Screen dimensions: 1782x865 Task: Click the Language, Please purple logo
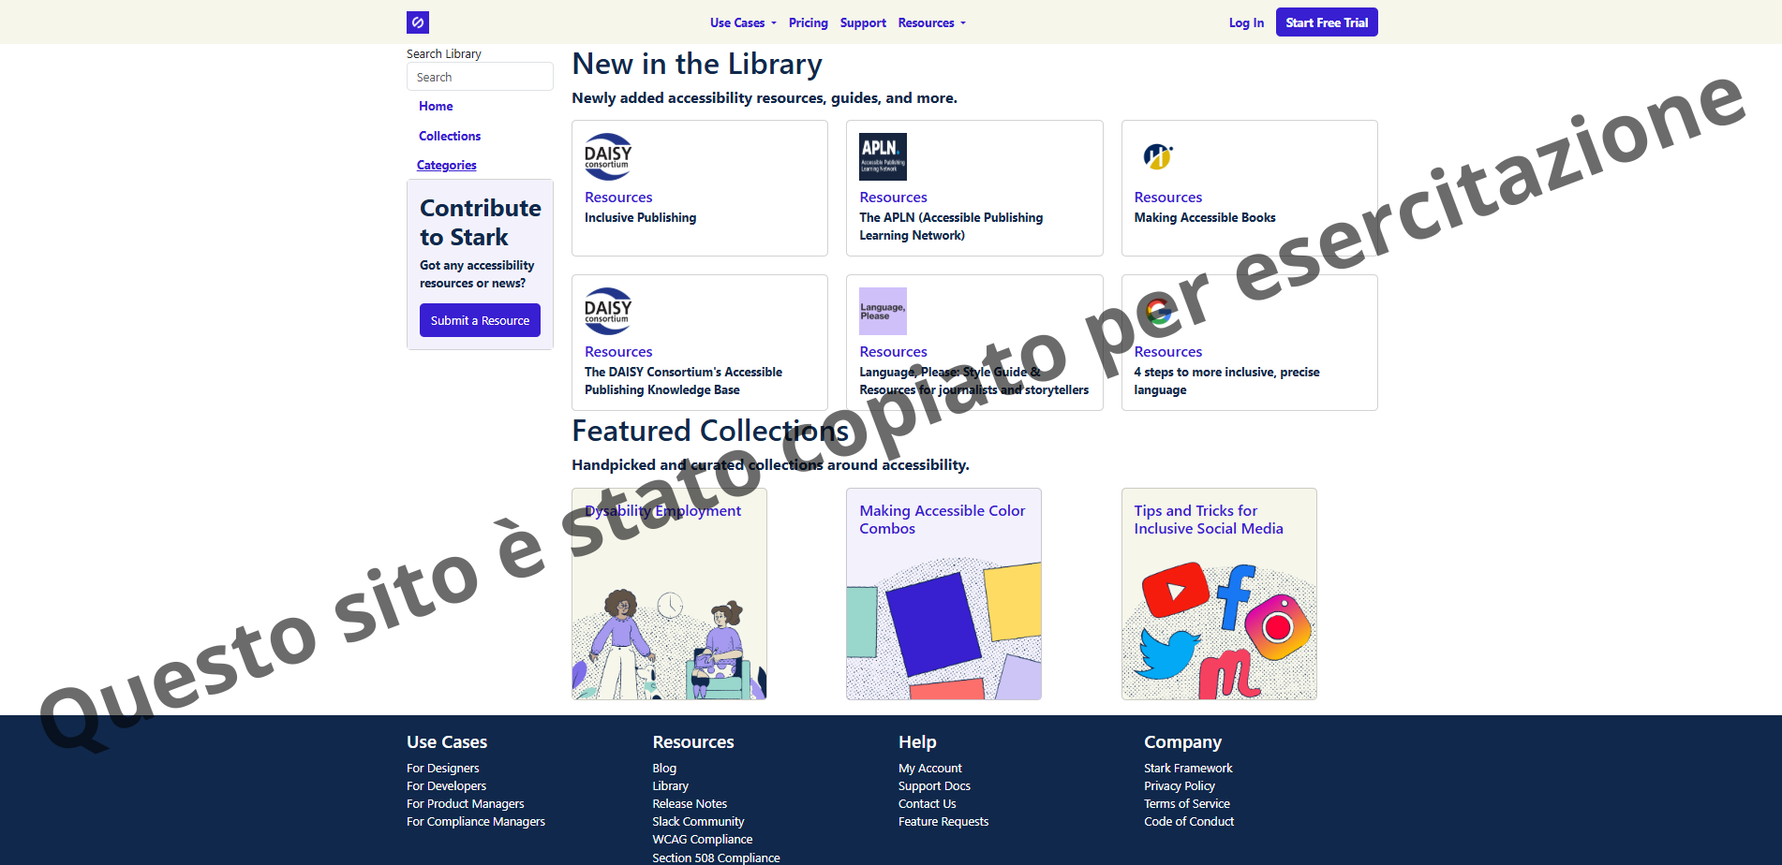pyautogui.click(x=883, y=311)
